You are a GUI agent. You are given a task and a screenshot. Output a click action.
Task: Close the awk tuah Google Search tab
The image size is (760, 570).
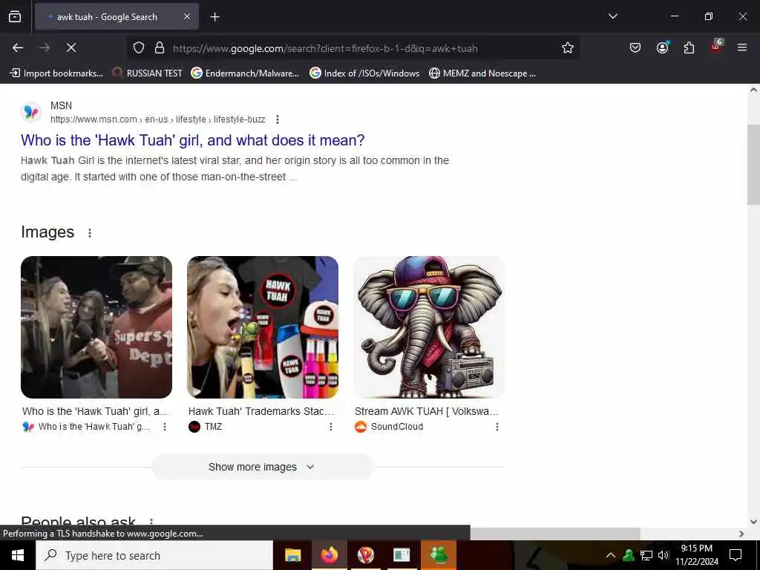pyautogui.click(x=187, y=16)
